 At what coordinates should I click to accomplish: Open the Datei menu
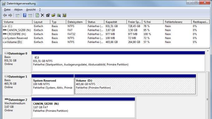click(7, 10)
